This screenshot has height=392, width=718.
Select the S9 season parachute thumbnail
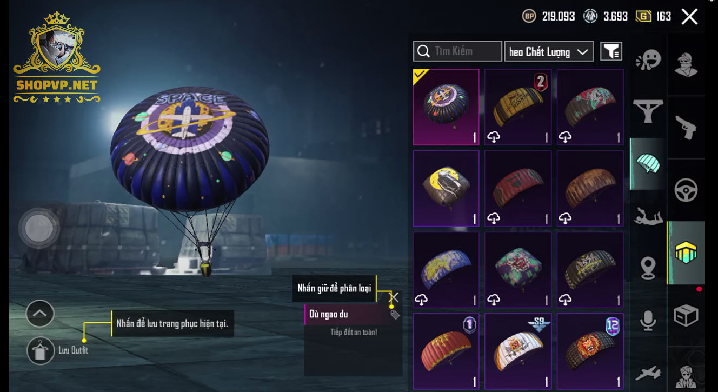518,351
